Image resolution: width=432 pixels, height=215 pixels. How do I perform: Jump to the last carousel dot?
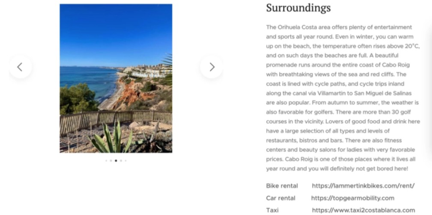click(x=126, y=161)
